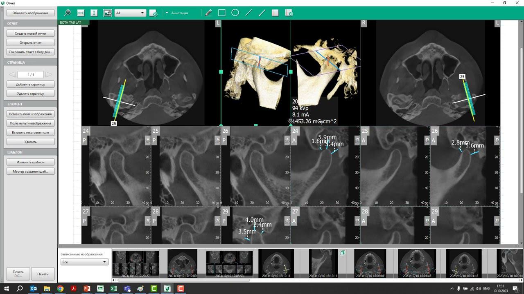This screenshot has height=294, width=524.
Task: Select the arrow annotation tool
Action: (262, 13)
